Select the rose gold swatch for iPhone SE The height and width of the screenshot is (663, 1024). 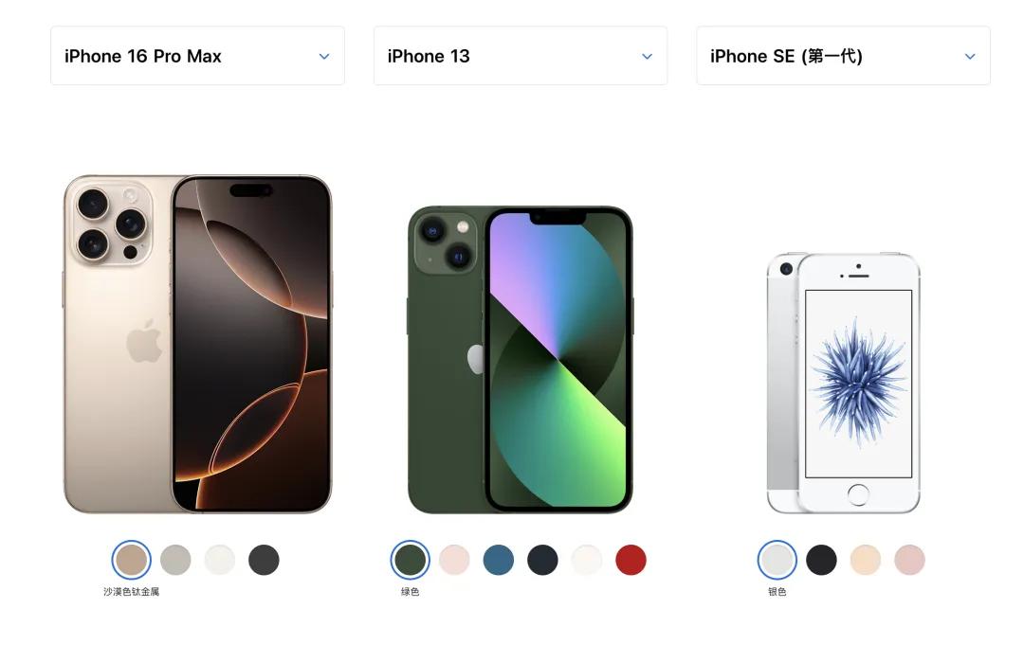pos(909,560)
